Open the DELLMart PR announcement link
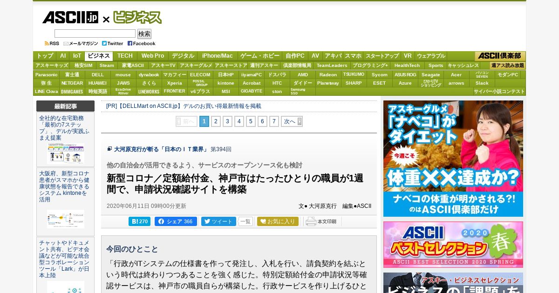Image resolution: width=559 pixels, height=293 pixels. [184, 106]
